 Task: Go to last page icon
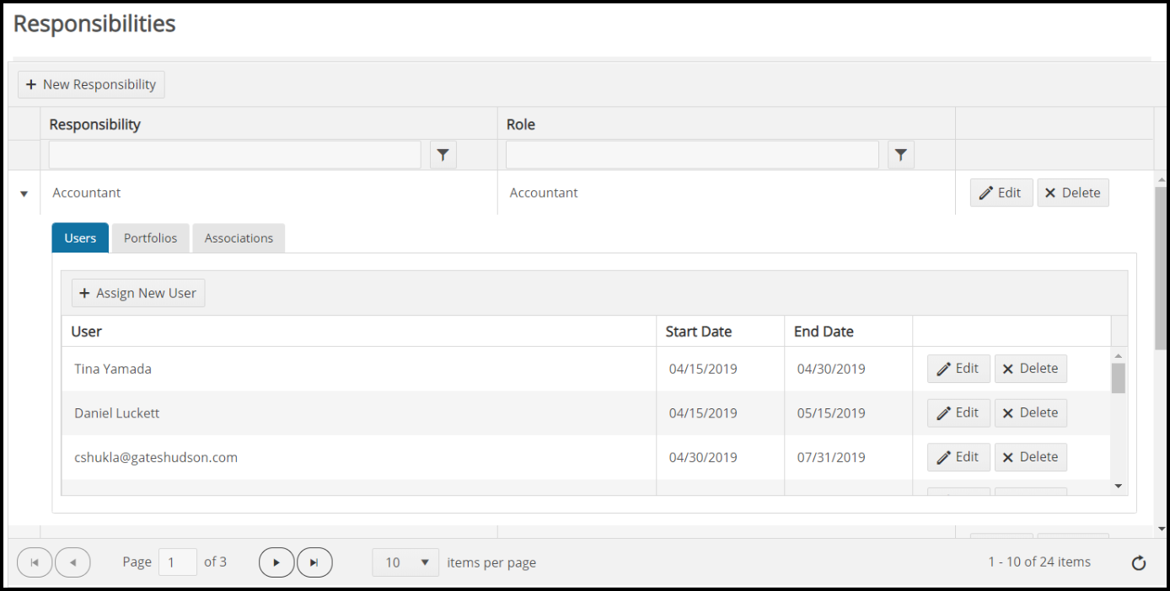pyautogui.click(x=314, y=562)
